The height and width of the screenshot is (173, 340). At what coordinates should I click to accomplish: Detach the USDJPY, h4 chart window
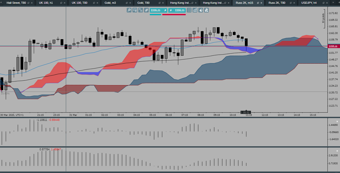[323, 3]
